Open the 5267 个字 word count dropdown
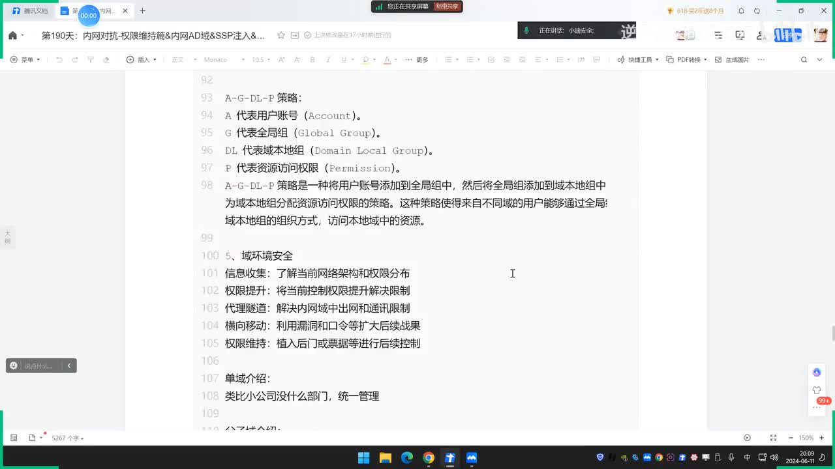 click(67, 438)
